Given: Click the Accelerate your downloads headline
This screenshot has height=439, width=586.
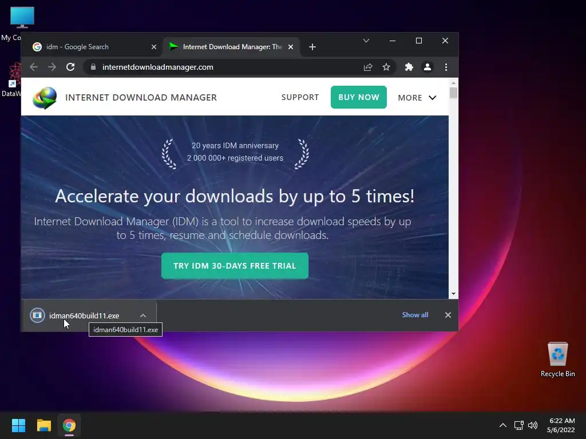Looking at the screenshot, I should [235, 196].
